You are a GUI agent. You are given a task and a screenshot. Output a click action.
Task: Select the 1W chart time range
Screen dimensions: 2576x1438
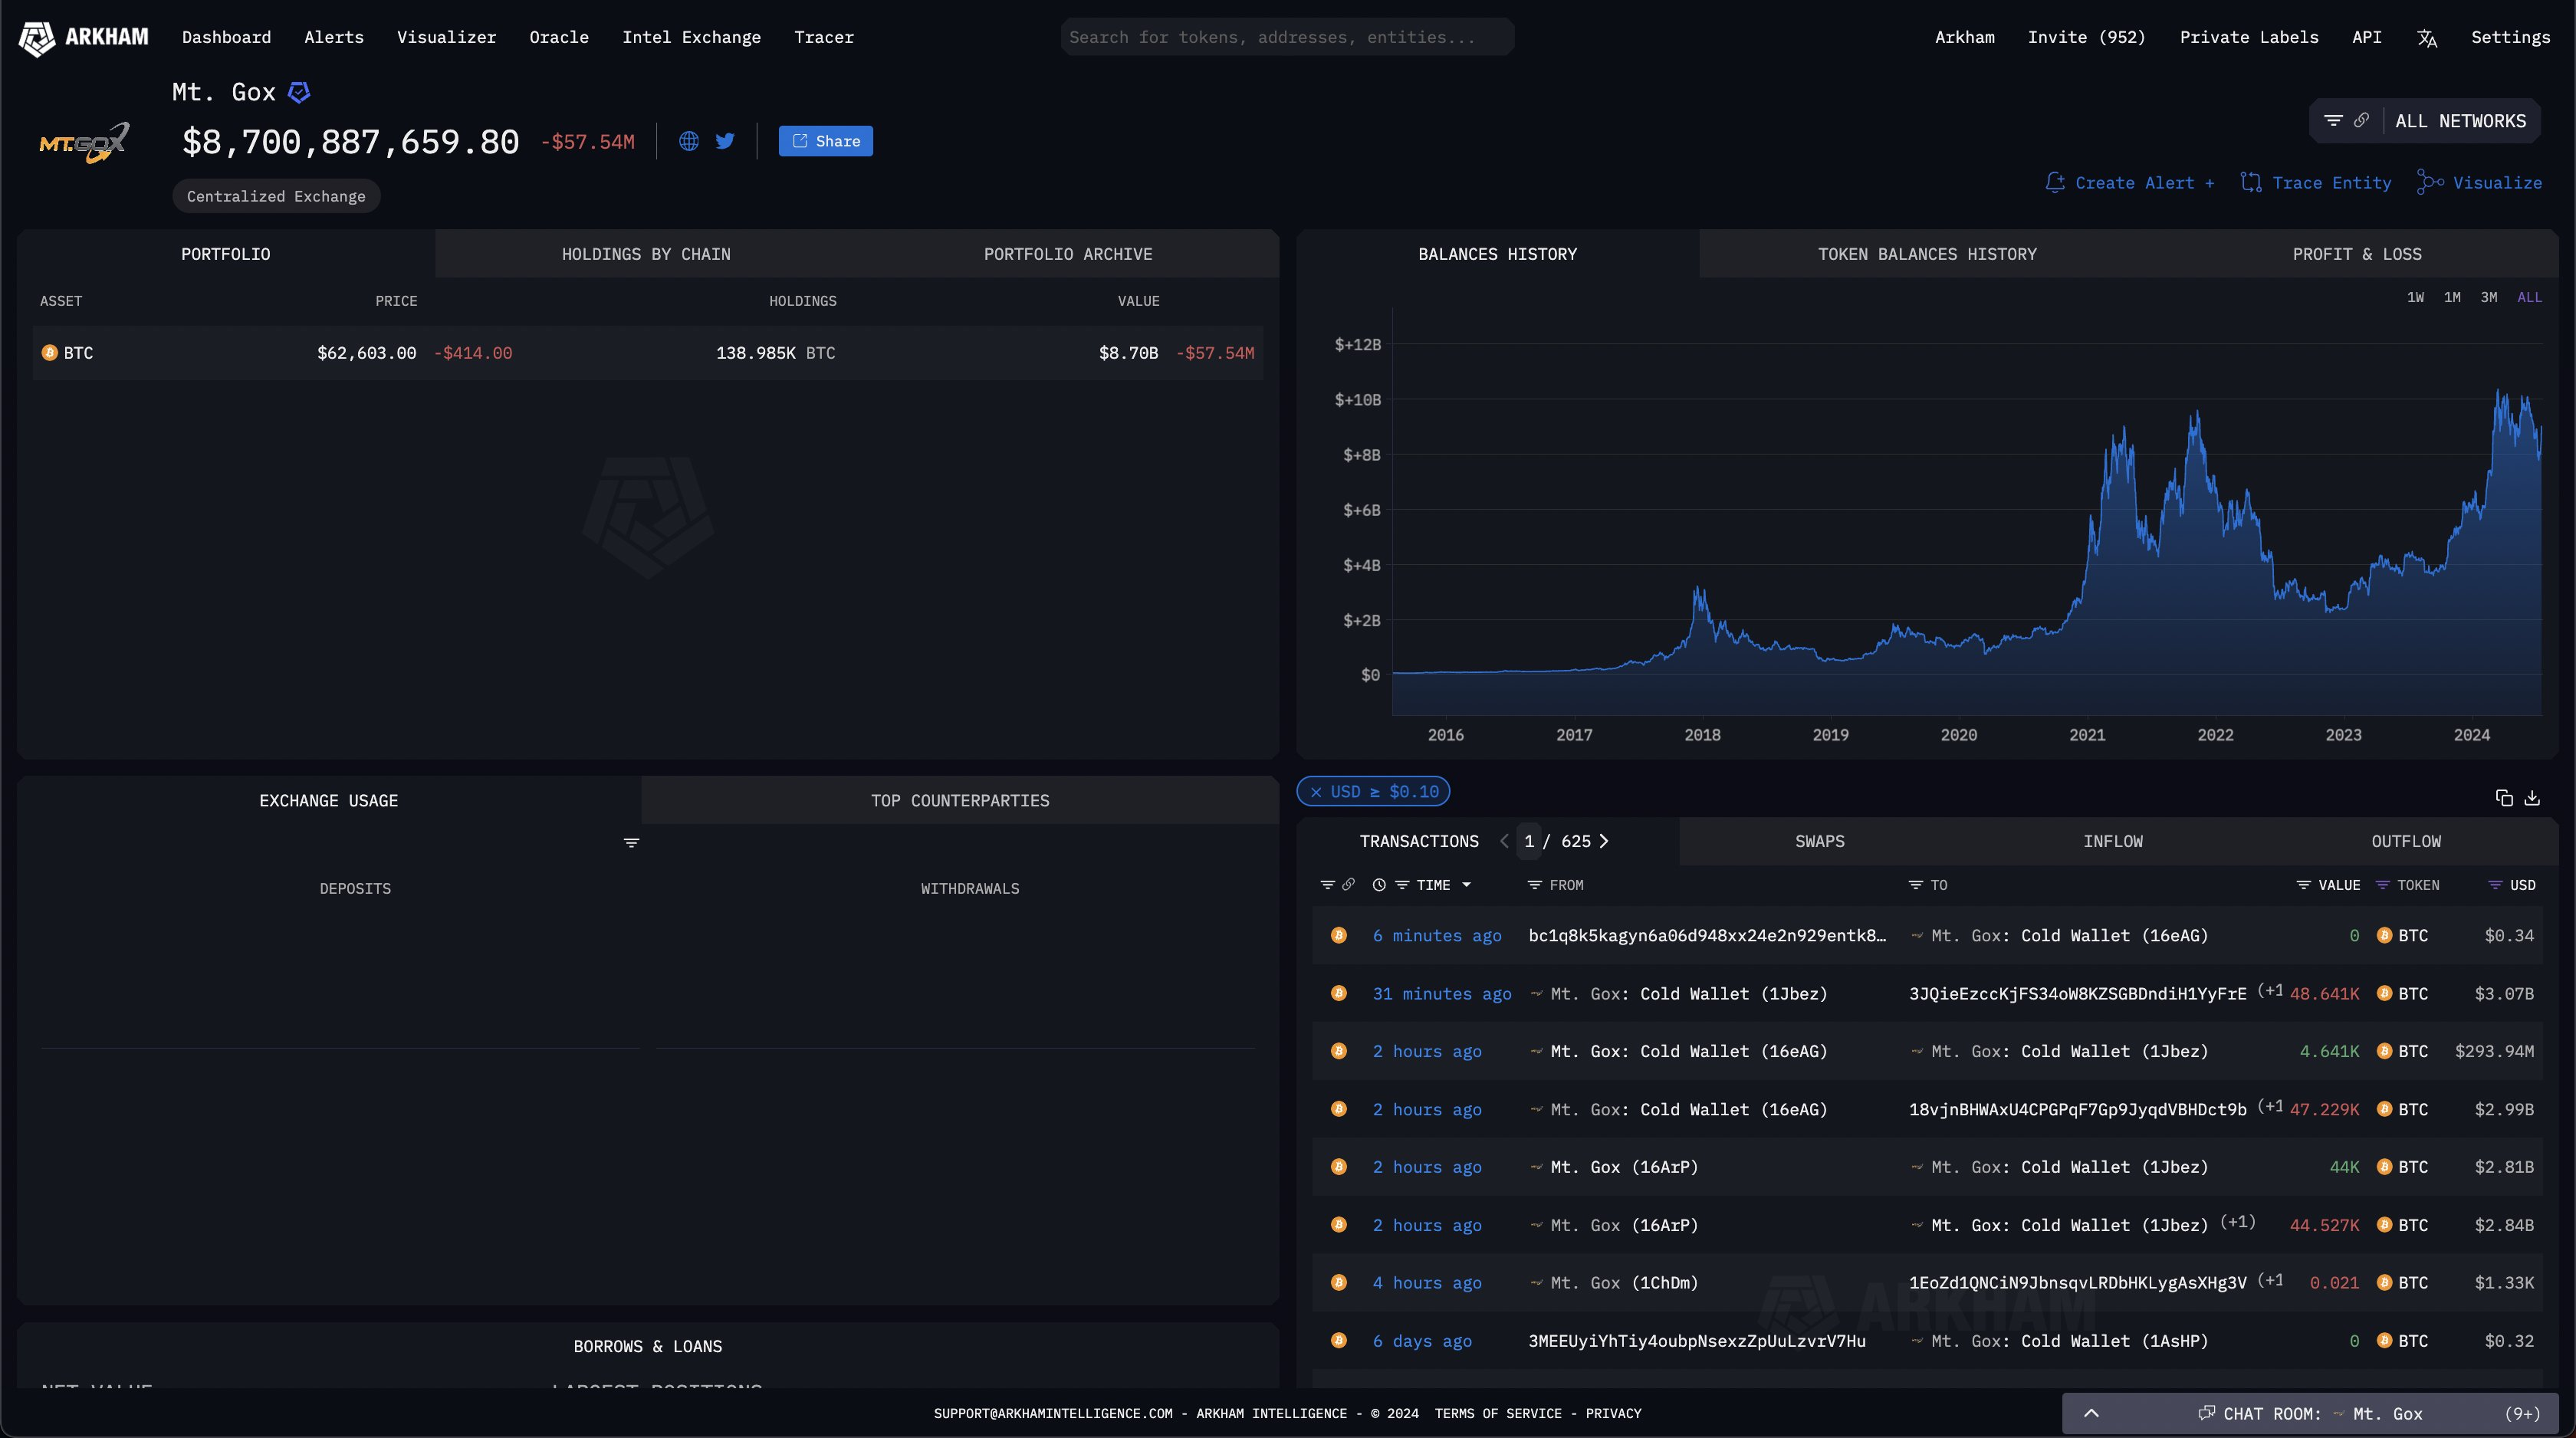(2415, 298)
